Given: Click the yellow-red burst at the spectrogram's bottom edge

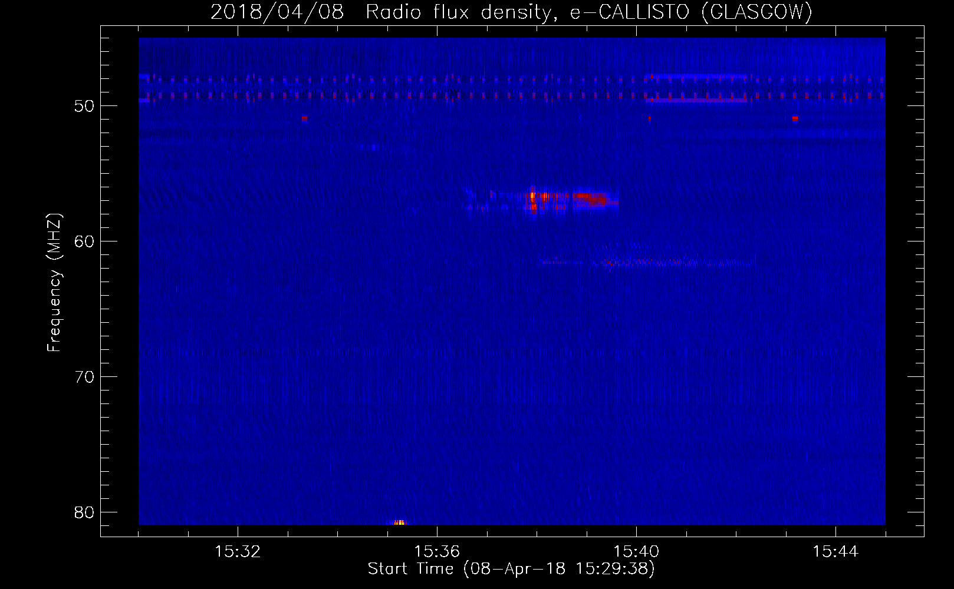Looking at the screenshot, I should click(x=399, y=522).
